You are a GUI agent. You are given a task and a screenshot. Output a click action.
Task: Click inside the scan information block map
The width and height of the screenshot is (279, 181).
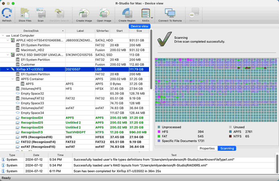[x=216, y=90]
